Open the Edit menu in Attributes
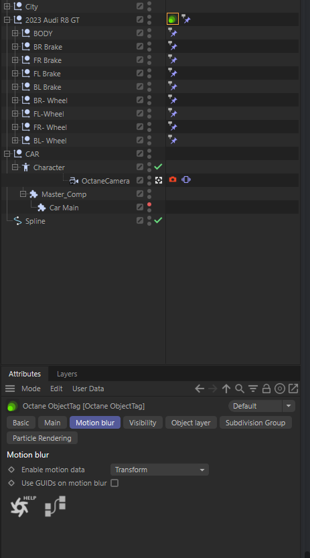Image resolution: width=310 pixels, height=558 pixels. click(x=56, y=389)
